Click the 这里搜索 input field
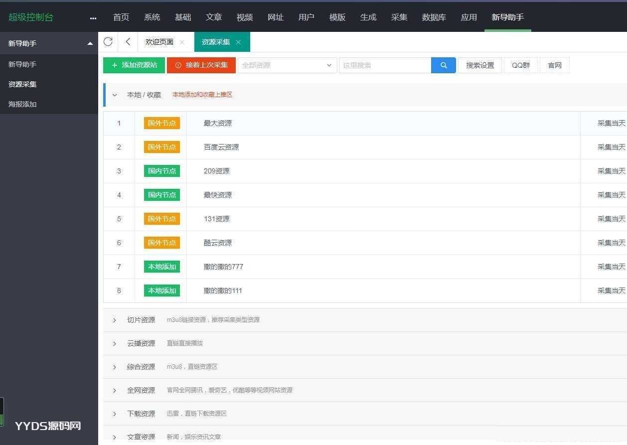The height and width of the screenshot is (445, 627). 384,65
